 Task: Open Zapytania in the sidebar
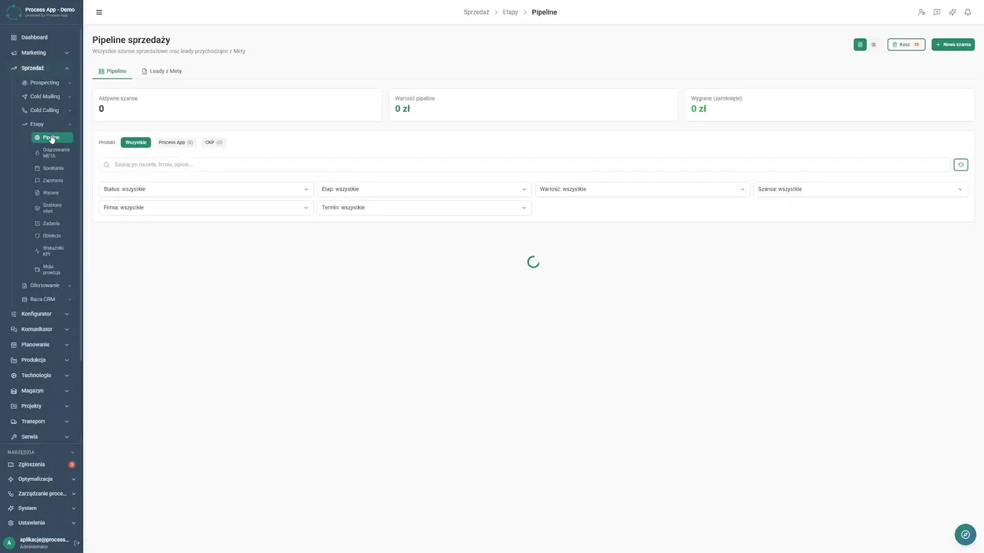pyautogui.click(x=53, y=180)
